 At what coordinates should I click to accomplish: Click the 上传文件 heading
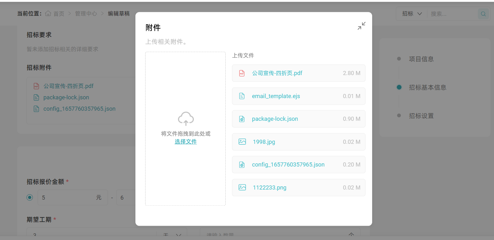tap(243, 56)
